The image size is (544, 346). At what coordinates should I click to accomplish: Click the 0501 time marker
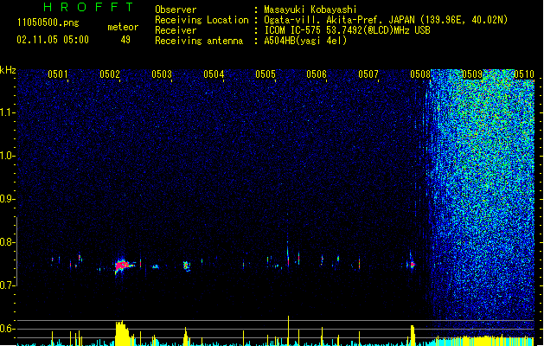[x=58, y=74]
